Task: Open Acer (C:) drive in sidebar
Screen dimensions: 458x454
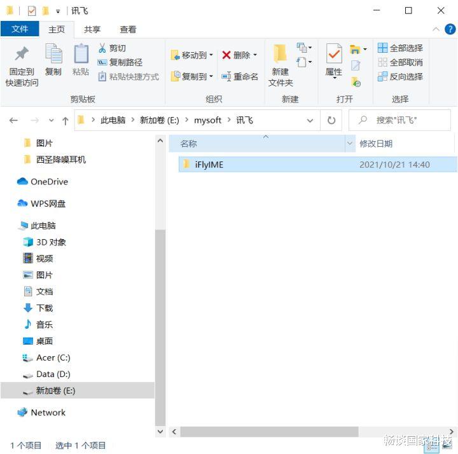Action: 46,357
